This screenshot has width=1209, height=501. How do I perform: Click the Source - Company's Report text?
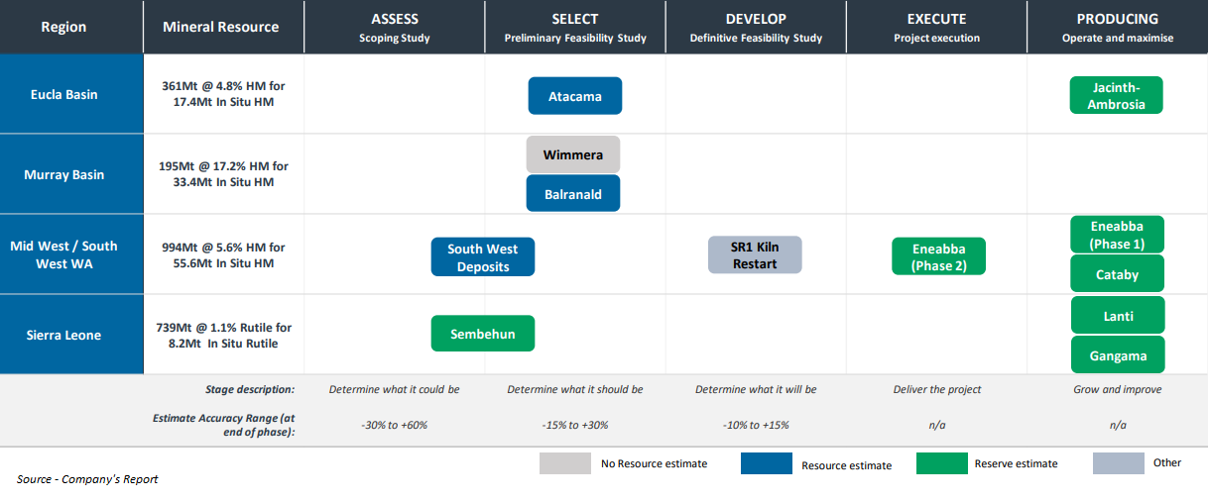click(x=87, y=479)
